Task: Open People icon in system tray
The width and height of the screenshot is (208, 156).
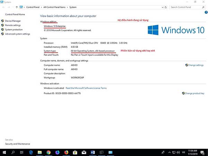Action: coord(163,152)
